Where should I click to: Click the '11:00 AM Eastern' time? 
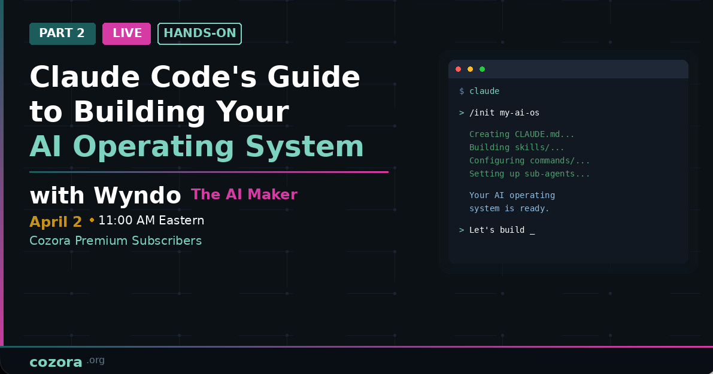tap(151, 220)
